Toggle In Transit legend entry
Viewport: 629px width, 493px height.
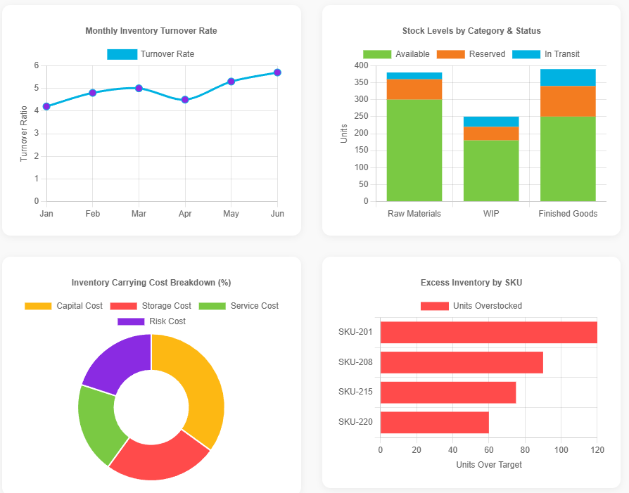point(546,54)
